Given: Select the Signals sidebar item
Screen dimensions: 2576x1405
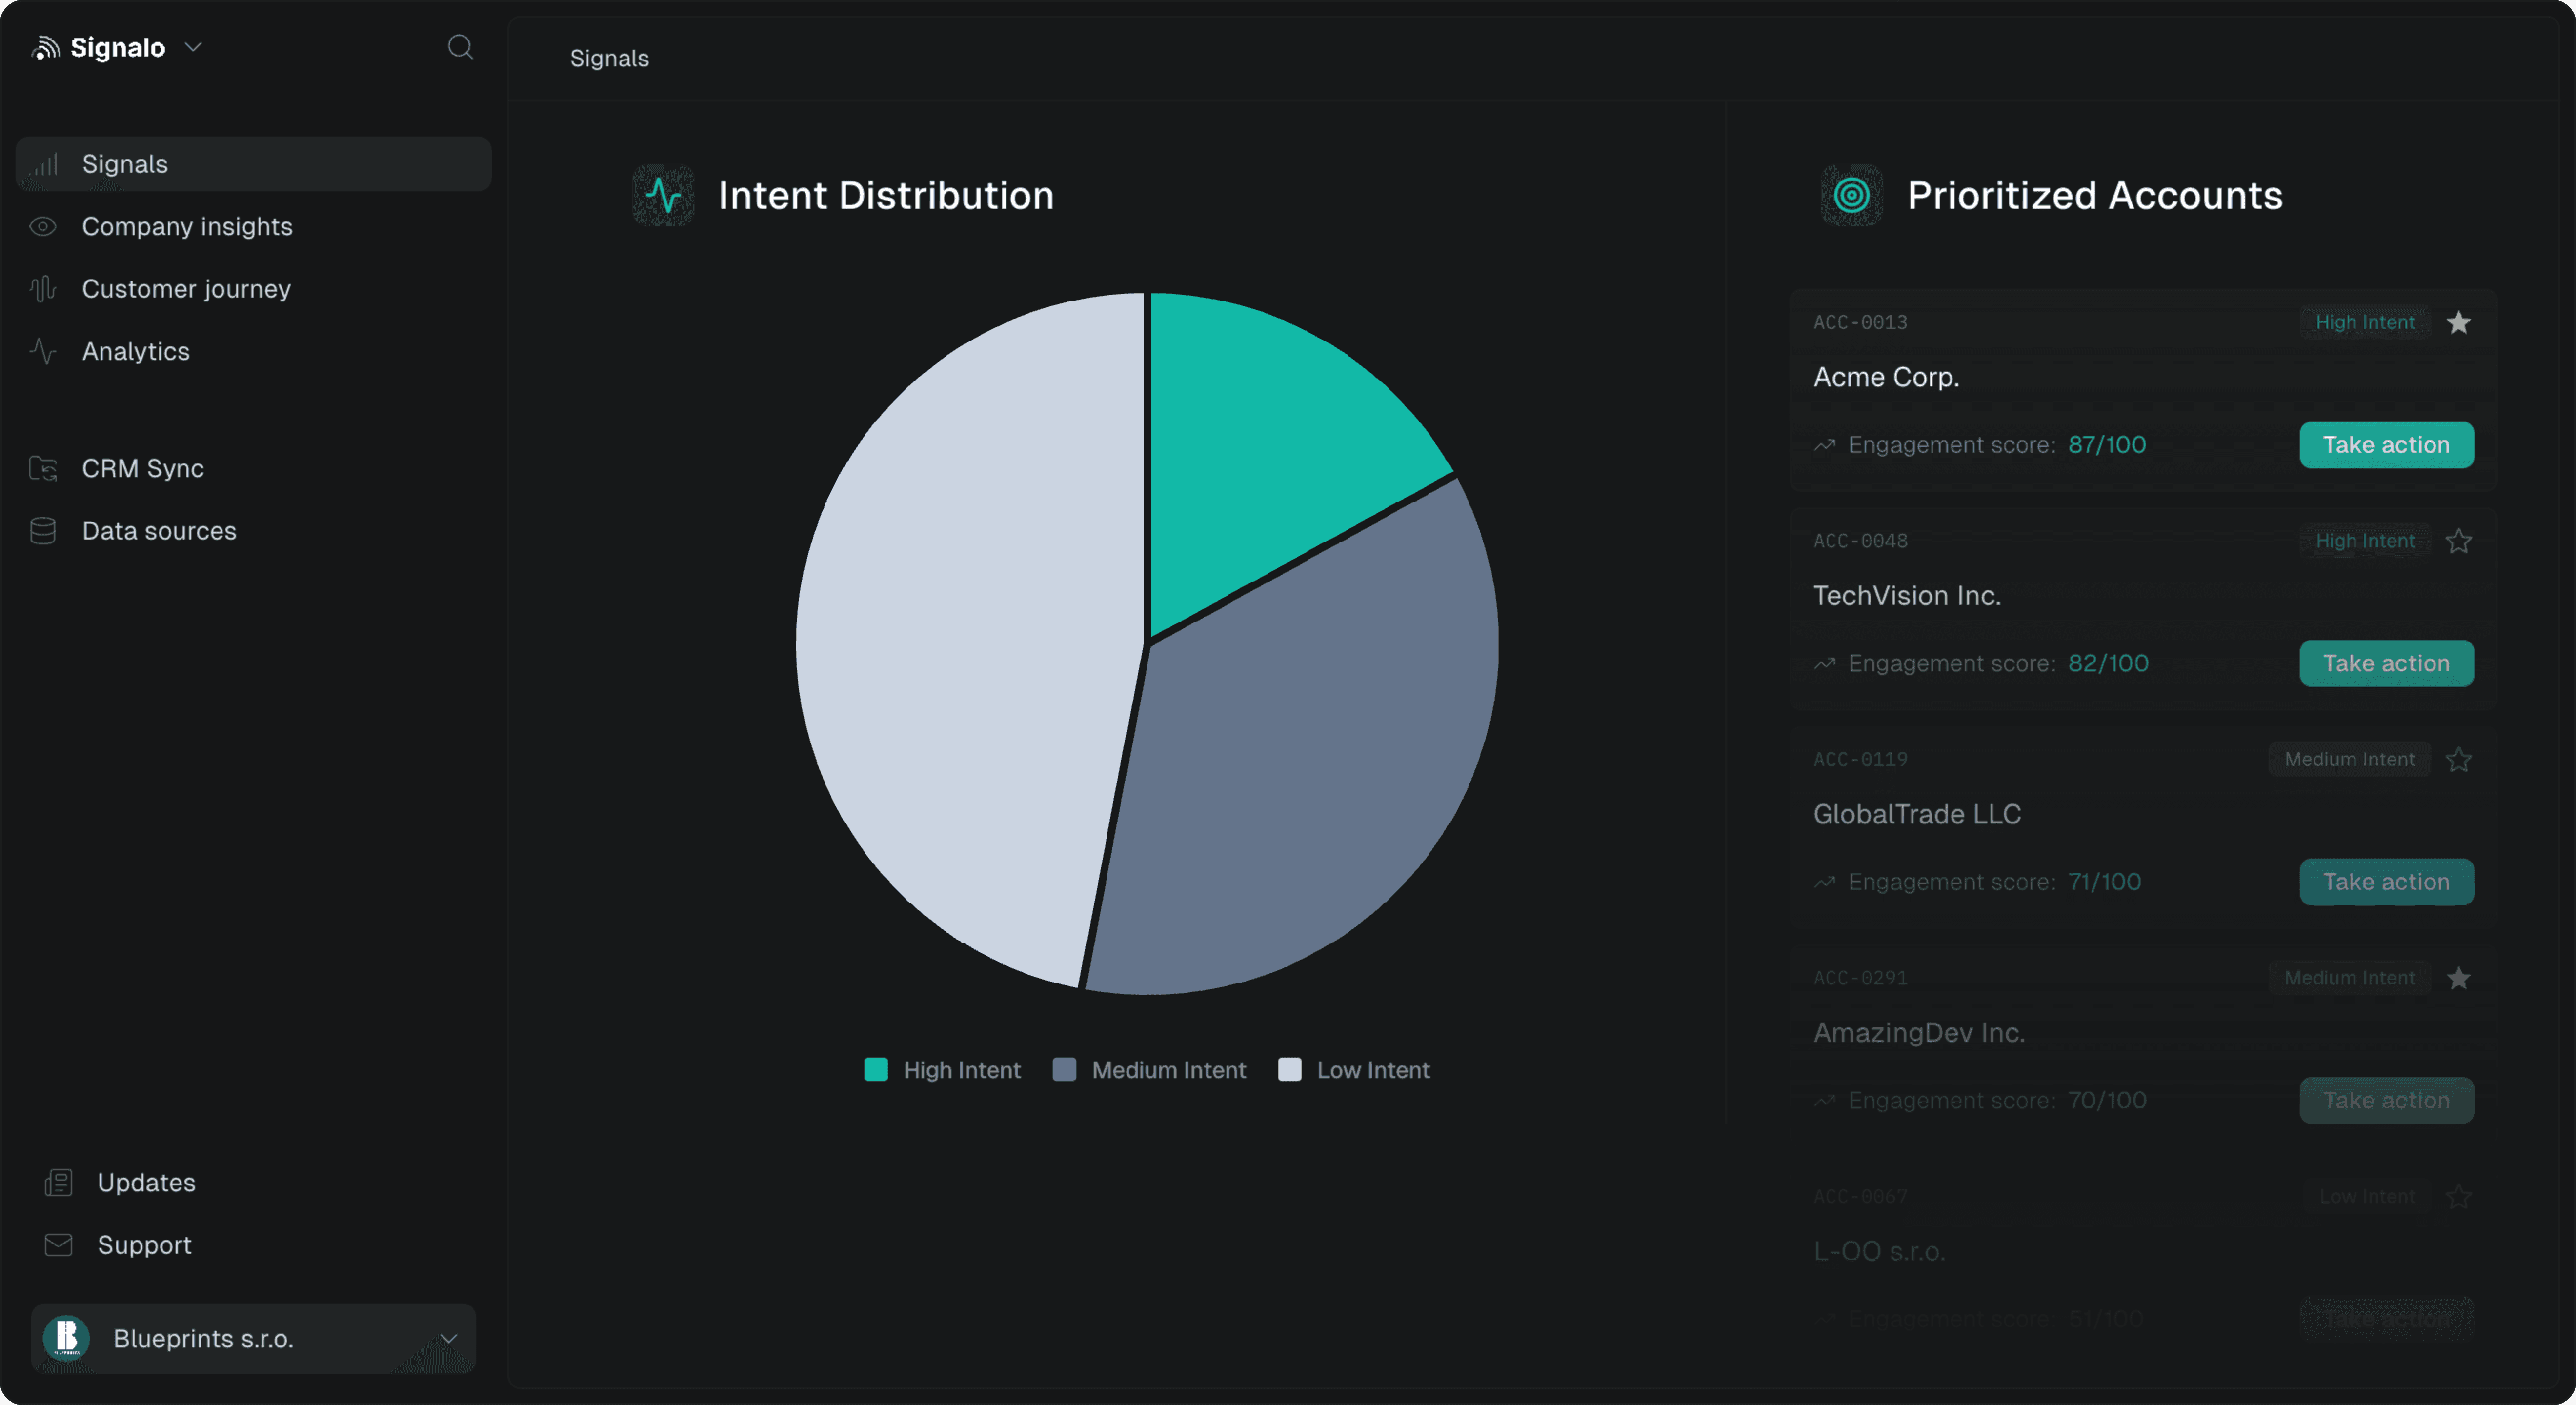Looking at the screenshot, I should tap(125, 164).
